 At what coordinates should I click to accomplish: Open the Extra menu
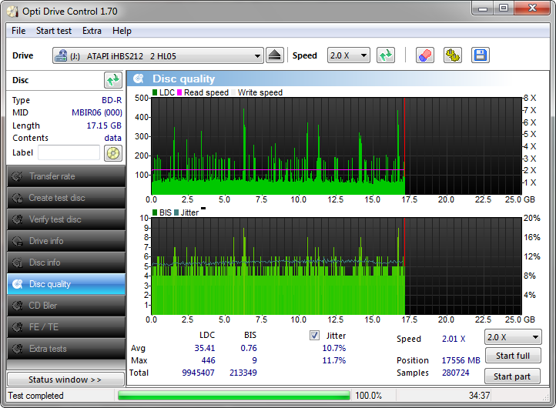coord(92,31)
